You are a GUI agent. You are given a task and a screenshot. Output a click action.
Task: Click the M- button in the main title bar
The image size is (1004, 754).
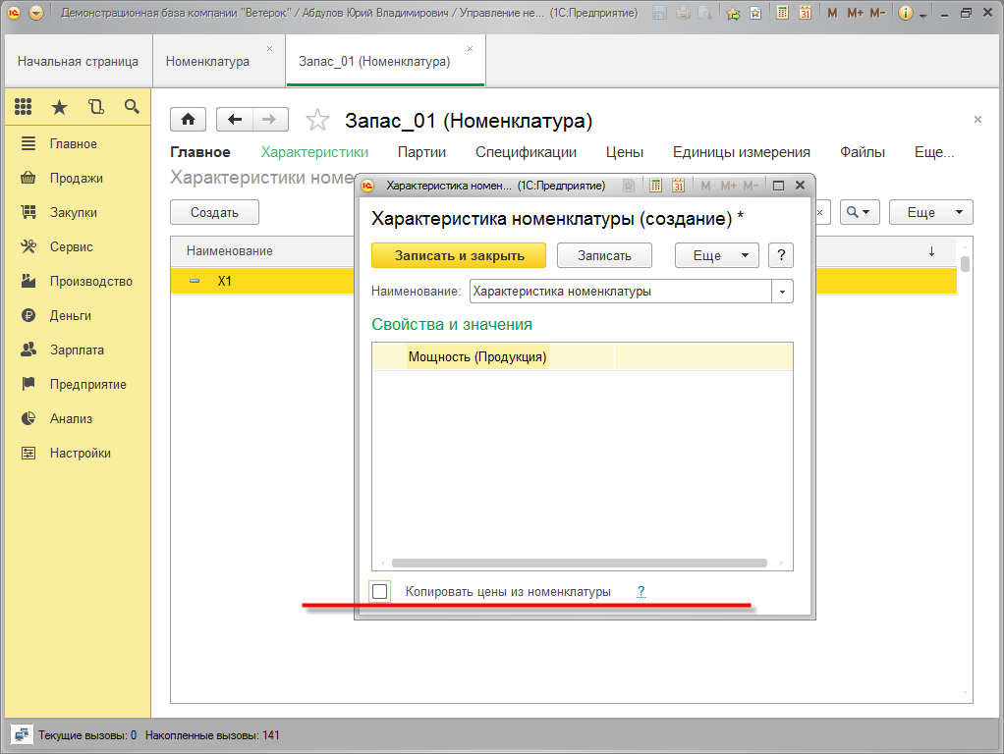[x=878, y=13]
